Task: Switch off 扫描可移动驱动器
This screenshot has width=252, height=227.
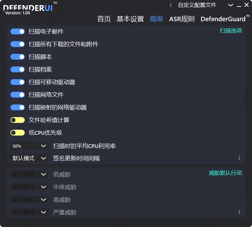Action: coord(17,82)
